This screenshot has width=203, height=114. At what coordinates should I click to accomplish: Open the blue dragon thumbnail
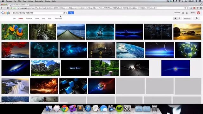44,50
